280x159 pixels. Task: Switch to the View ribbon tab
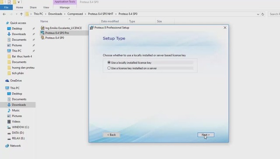(x=46, y=7)
